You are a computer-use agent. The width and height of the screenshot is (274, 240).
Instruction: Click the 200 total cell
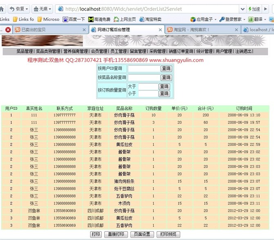[206, 115]
